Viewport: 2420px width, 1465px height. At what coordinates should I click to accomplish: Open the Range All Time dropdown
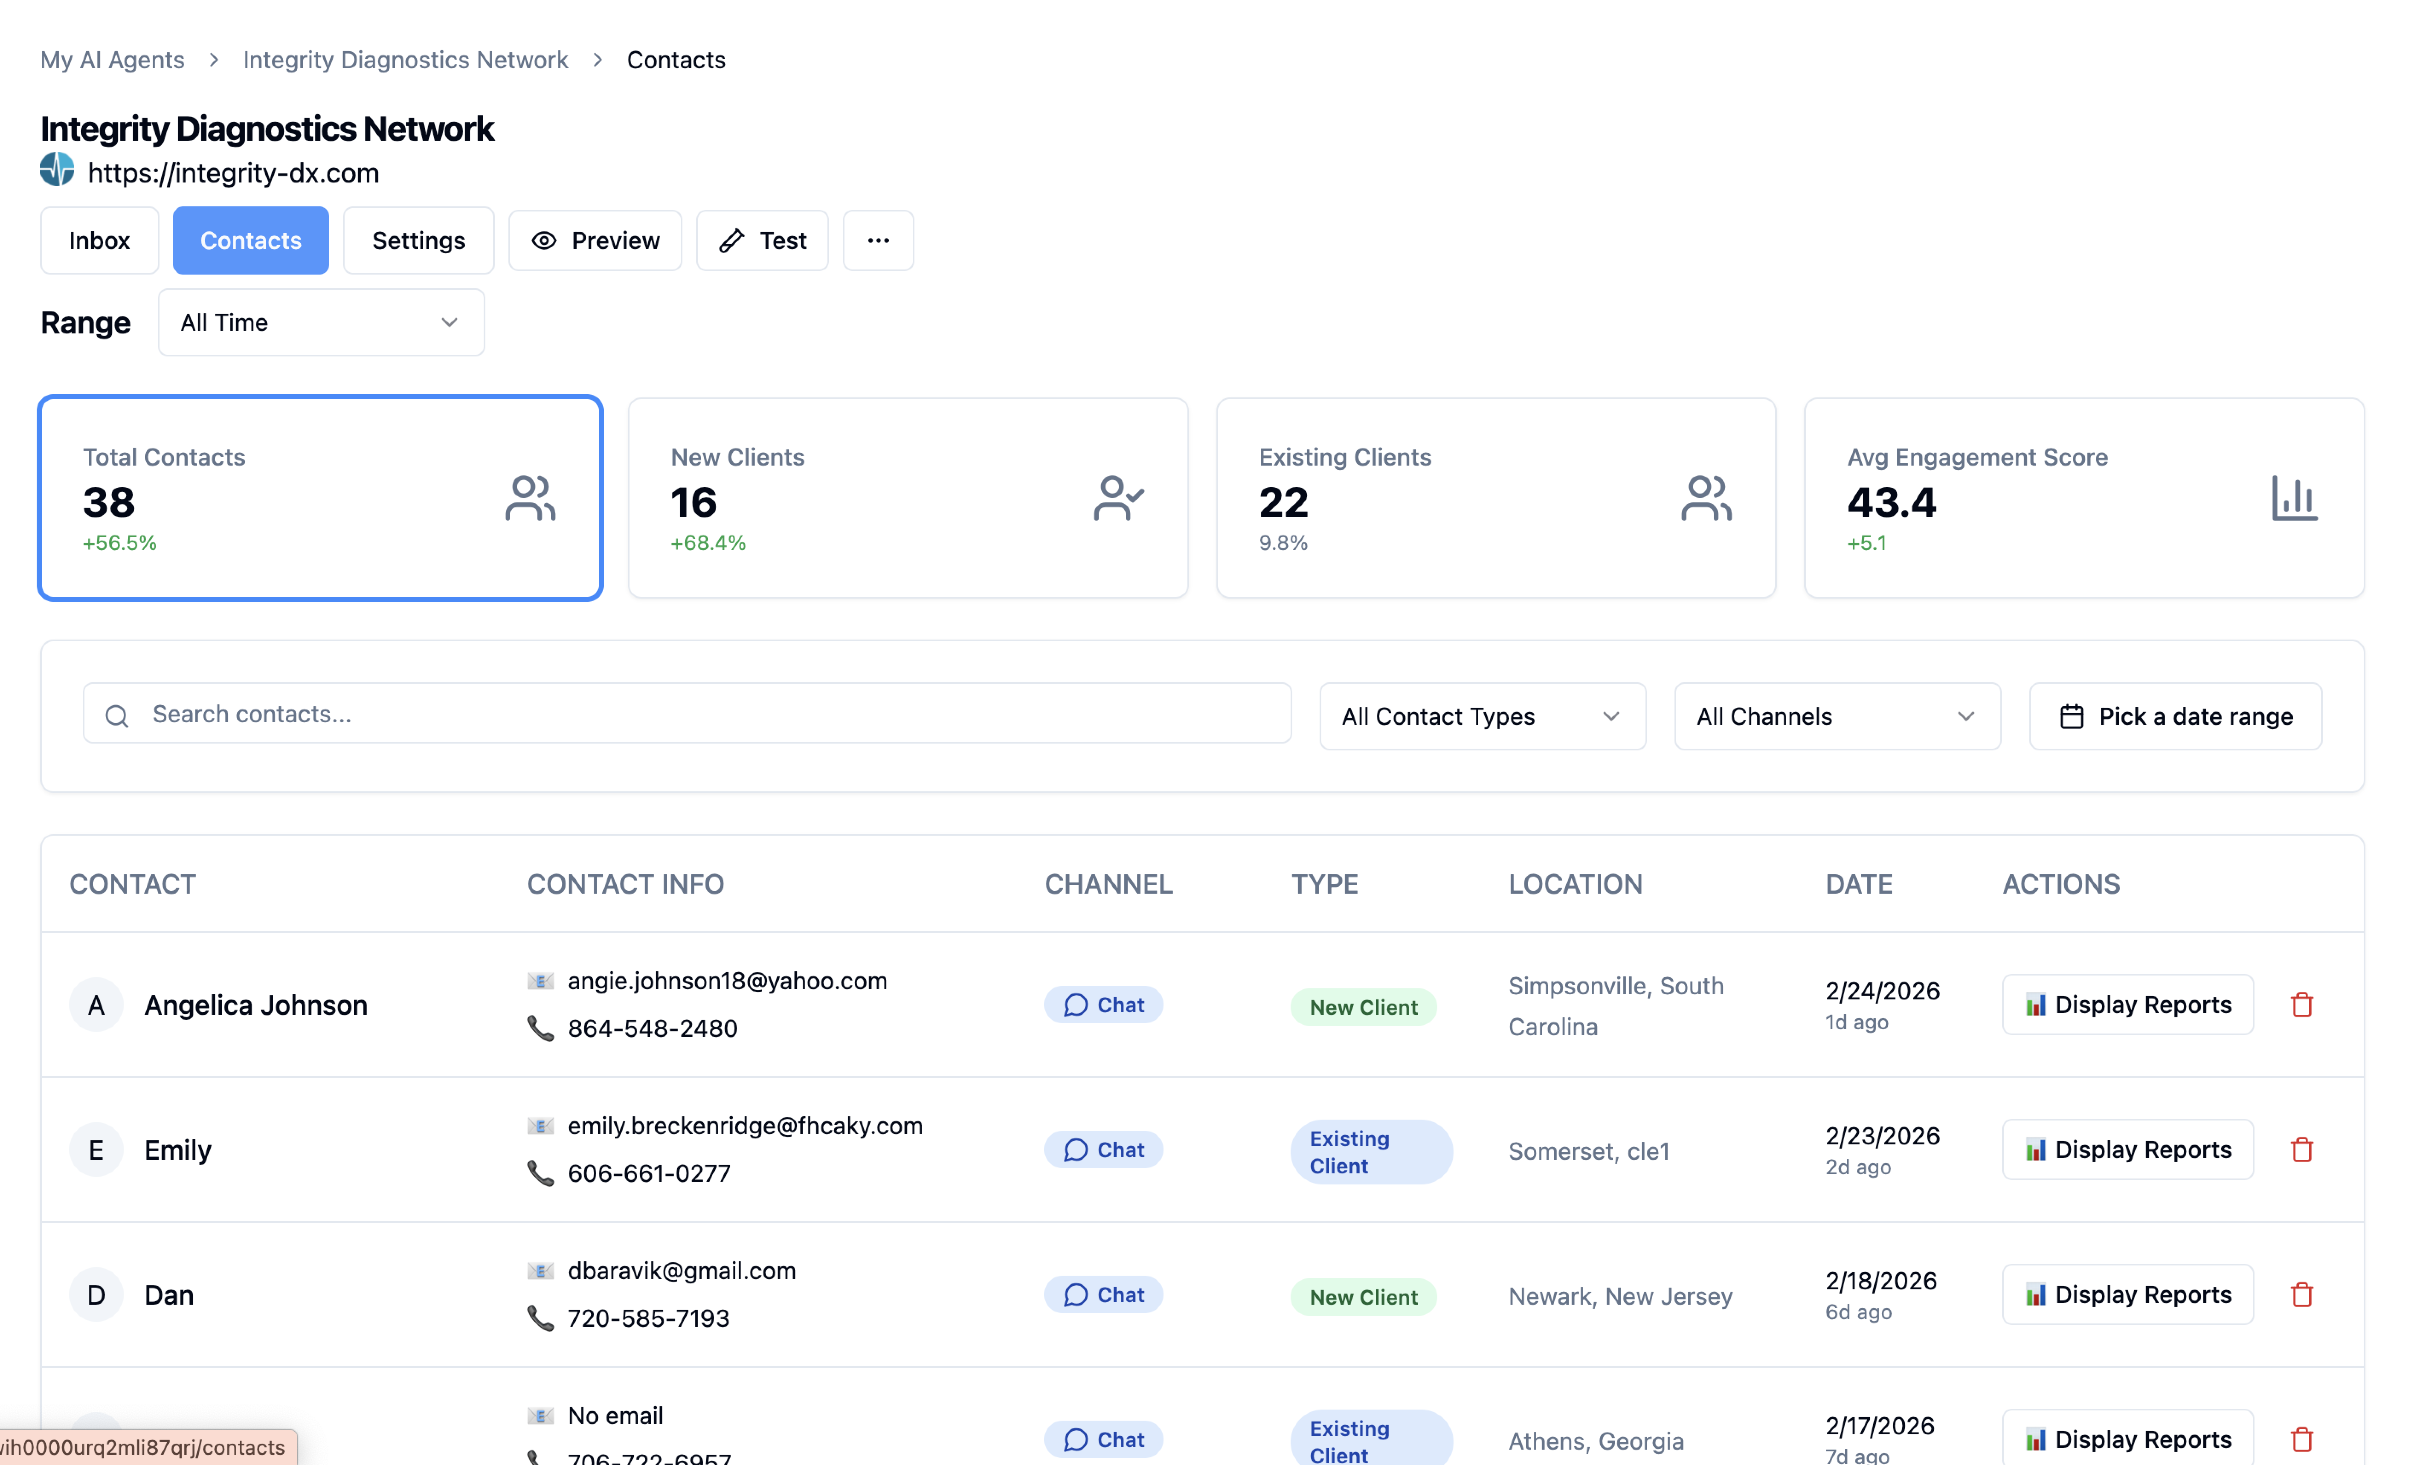click(x=321, y=322)
